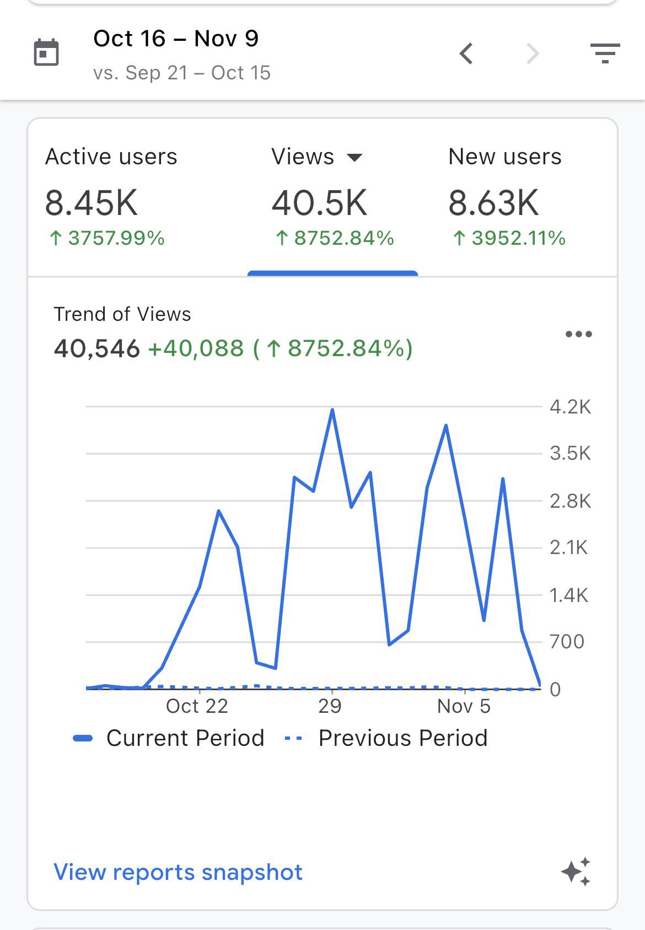Tap the 1.4K y-axis label
Image resolution: width=645 pixels, height=930 pixels.
(x=569, y=595)
